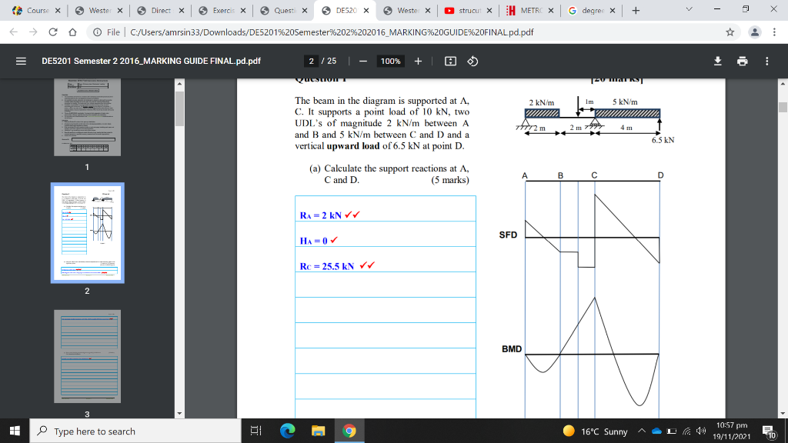This screenshot has width=788, height=443.
Task: Open the PDF sidebar hamburger menu
Action: (x=21, y=61)
